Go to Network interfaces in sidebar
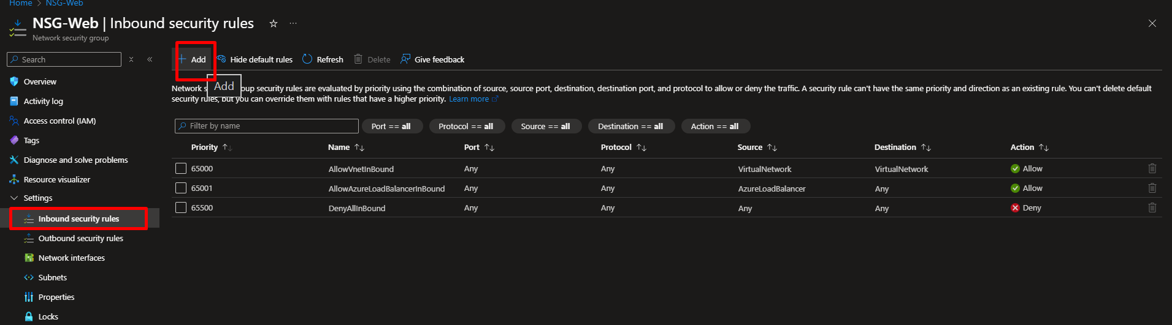 pyautogui.click(x=71, y=258)
